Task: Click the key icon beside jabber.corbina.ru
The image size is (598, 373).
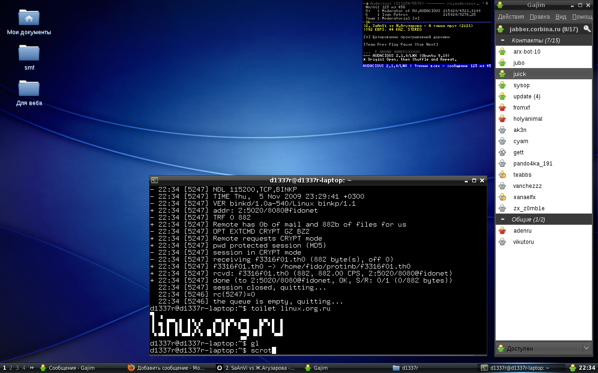Action: click(x=587, y=29)
